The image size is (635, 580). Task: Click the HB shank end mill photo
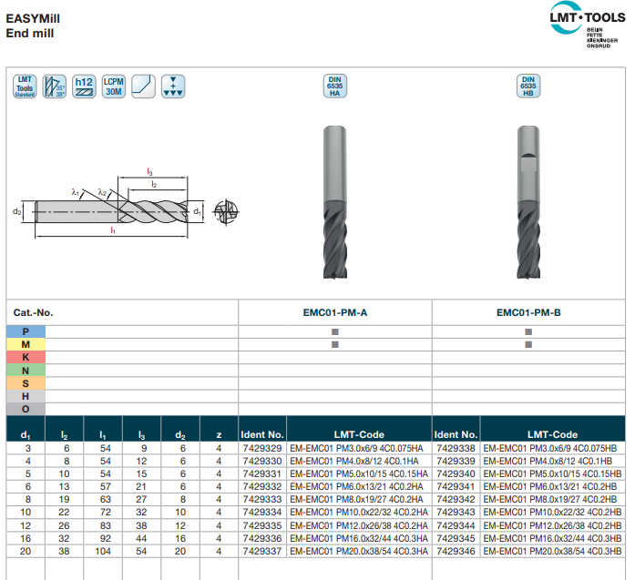pyautogui.click(x=528, y=202)
